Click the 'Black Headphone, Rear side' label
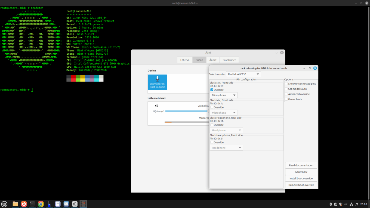Image resolution: width=370 pixels, height=208 pixels. 226,118
